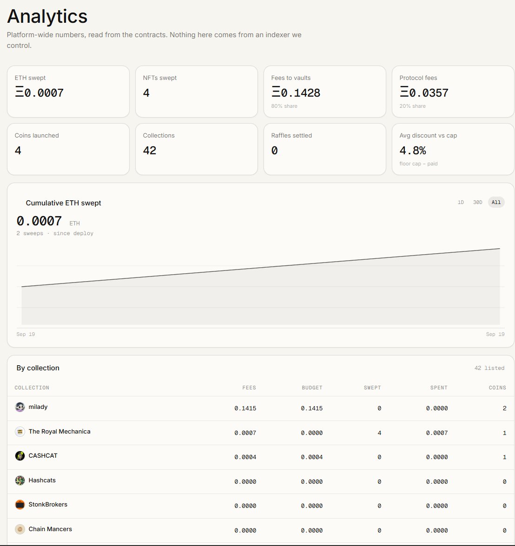The height and width of the screenshot is (546, 515).
Task: Open the Hashcats collection
Action: tap(261, 481)
